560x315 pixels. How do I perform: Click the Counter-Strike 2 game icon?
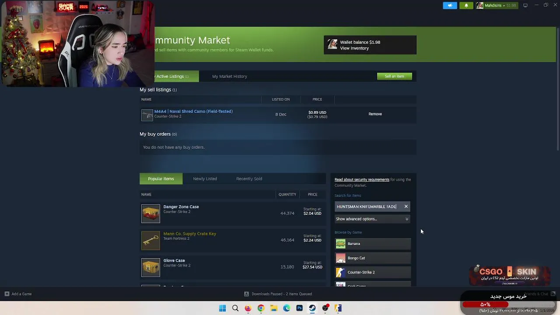tap(340, 272)
